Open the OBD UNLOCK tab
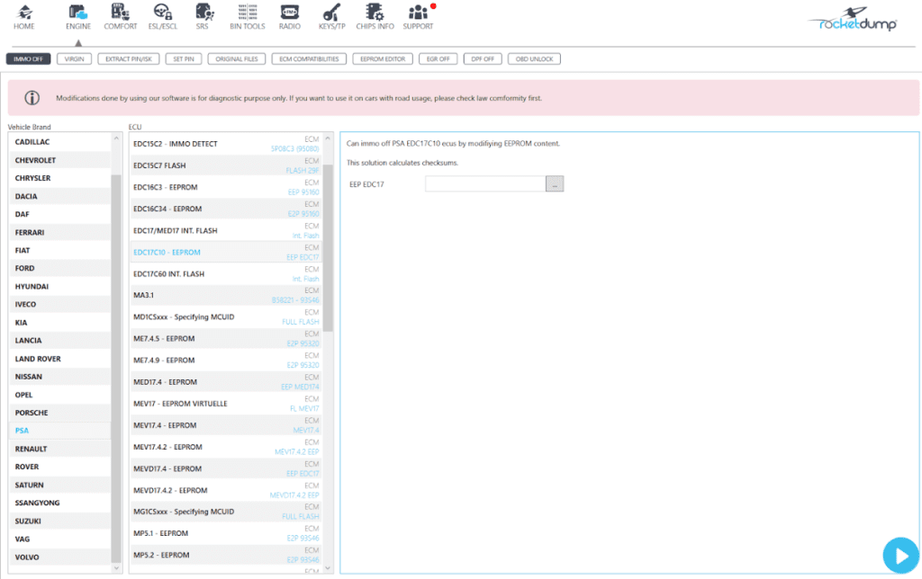The width and height of the screenshot is (922, 579). coord(534,58)
